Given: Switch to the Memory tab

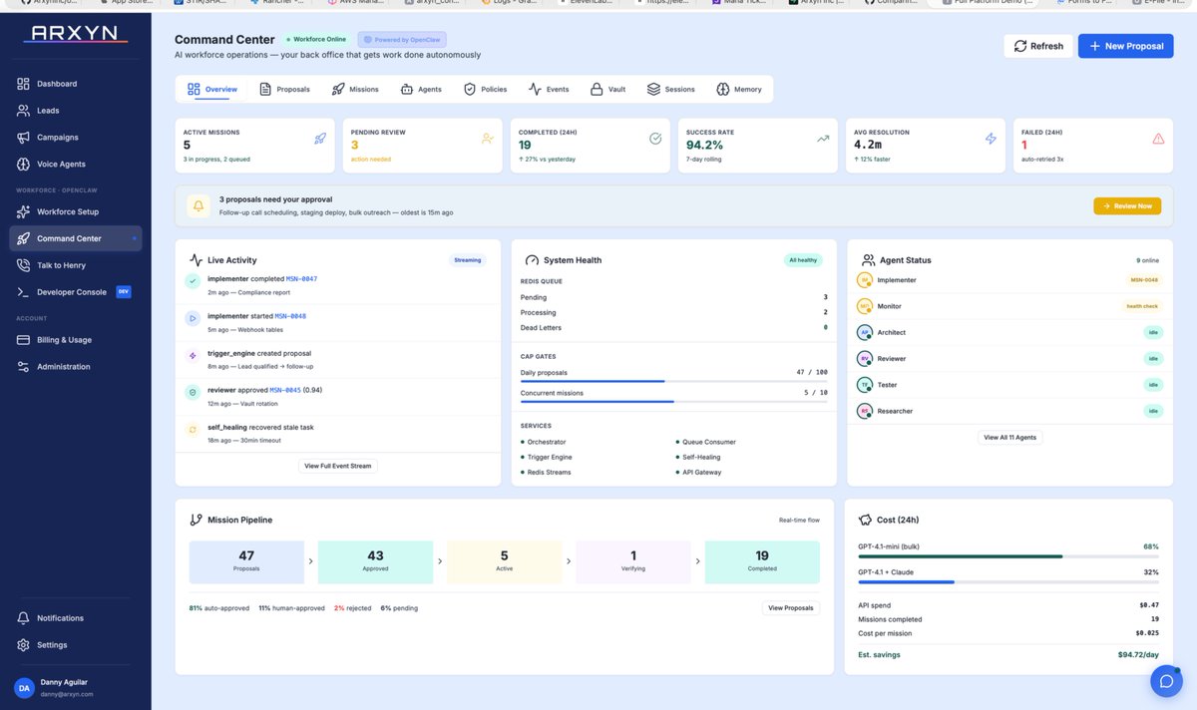Looking at the screenshot, I should tap(739, 89).
